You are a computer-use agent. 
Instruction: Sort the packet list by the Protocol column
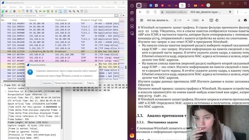[x=85, y=20]
